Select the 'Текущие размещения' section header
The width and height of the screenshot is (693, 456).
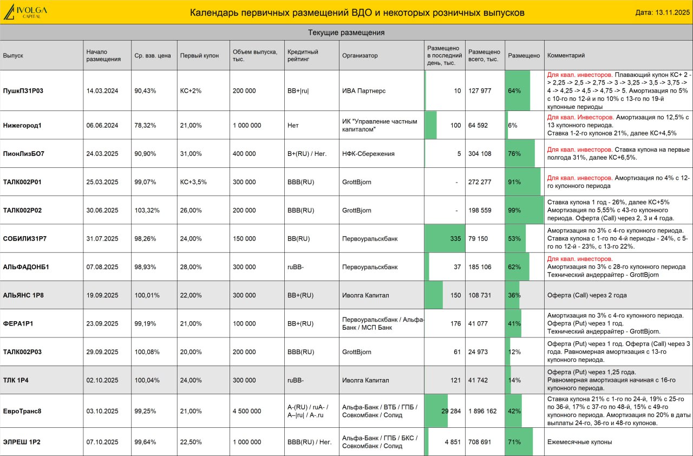click(346, 32)
